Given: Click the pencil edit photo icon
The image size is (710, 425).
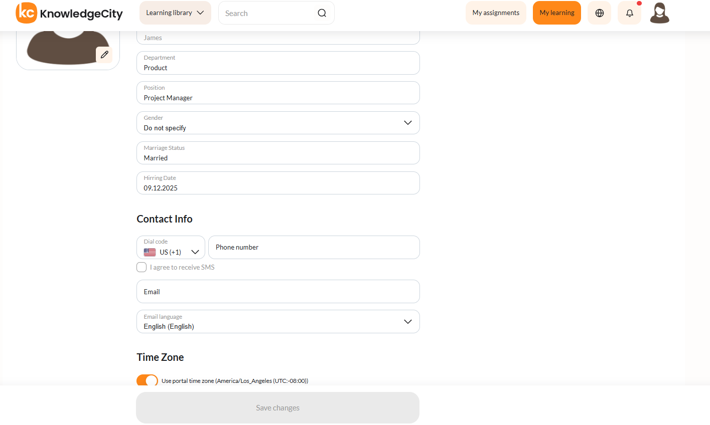Looking at the screenshot, I should coord(104,55).
